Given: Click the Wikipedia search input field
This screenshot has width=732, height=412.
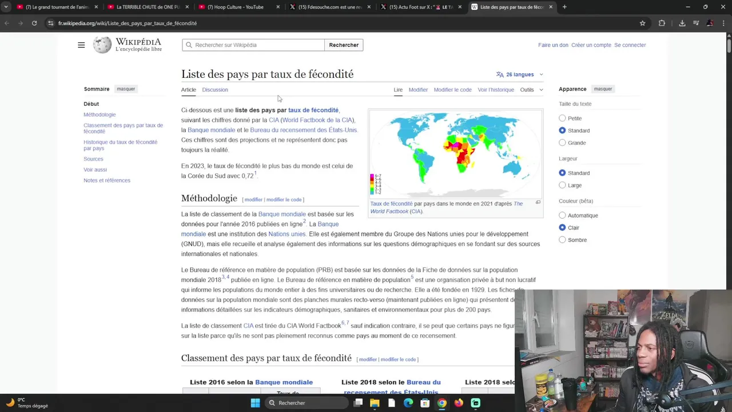Looking at the screenshot, I should click(253, 45).
